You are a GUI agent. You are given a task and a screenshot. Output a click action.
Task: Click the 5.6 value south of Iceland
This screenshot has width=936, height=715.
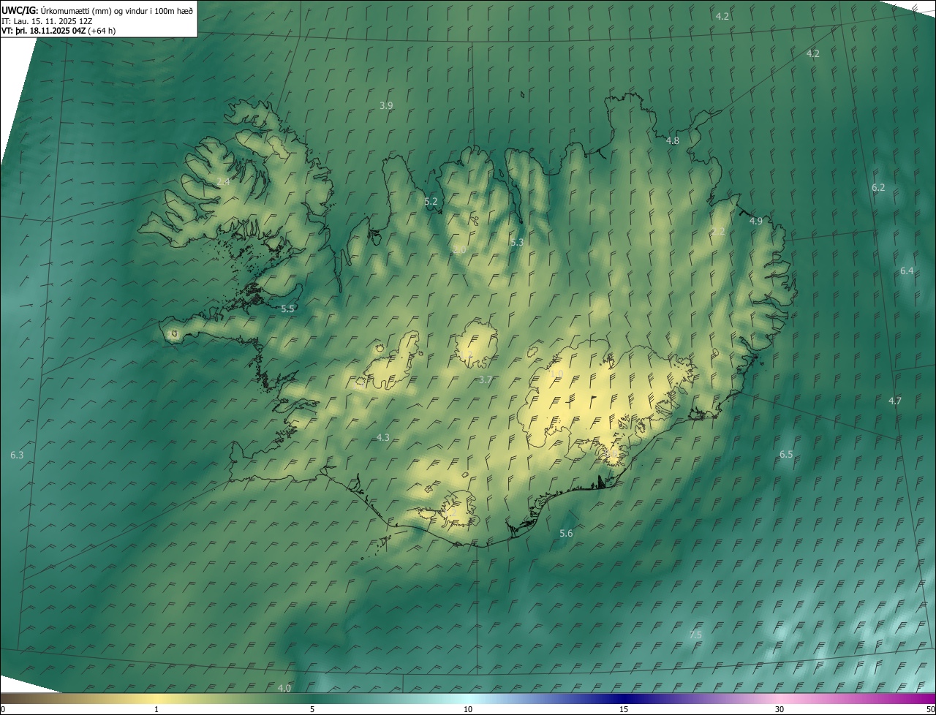tap(566, 533)
